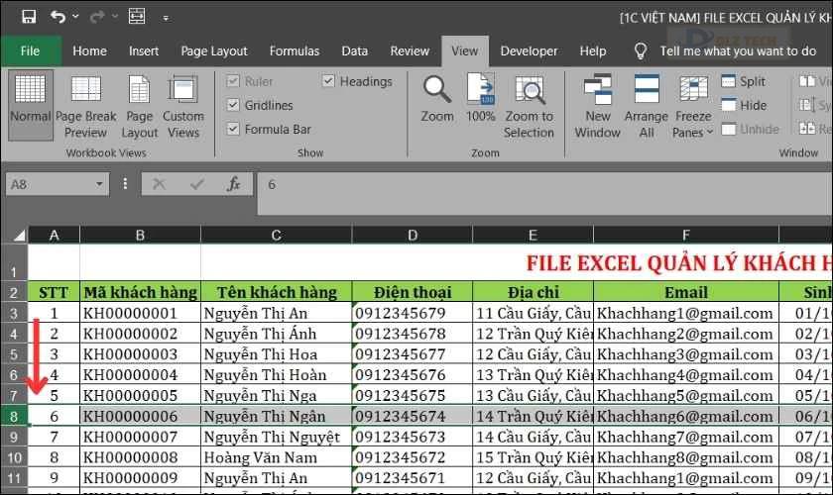The width and height of the screenshot is (833, 495).
Task: Reset zoom to 100%
Action: [x=481, y=99]
